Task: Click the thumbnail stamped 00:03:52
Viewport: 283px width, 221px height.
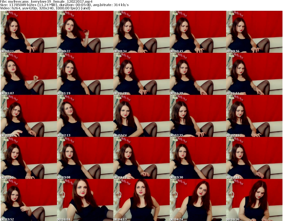Action: coord(29,200)
